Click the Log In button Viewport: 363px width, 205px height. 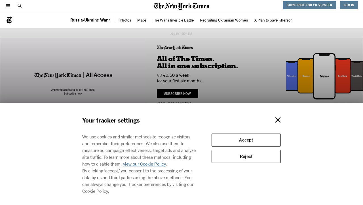pyautogui.click(x=349, y=5)
